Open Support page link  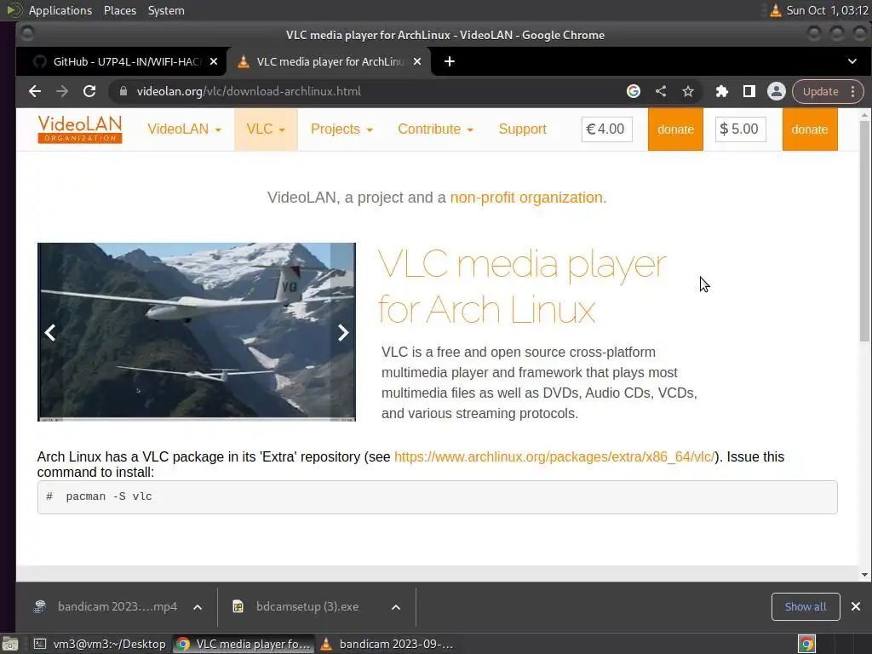pyautogui.click(x=522, y=129)
